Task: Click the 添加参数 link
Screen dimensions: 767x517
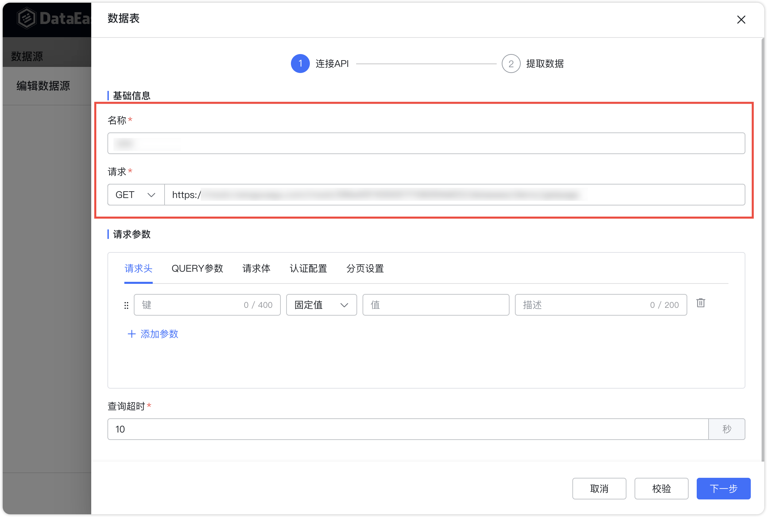Action: pos(159,334)
